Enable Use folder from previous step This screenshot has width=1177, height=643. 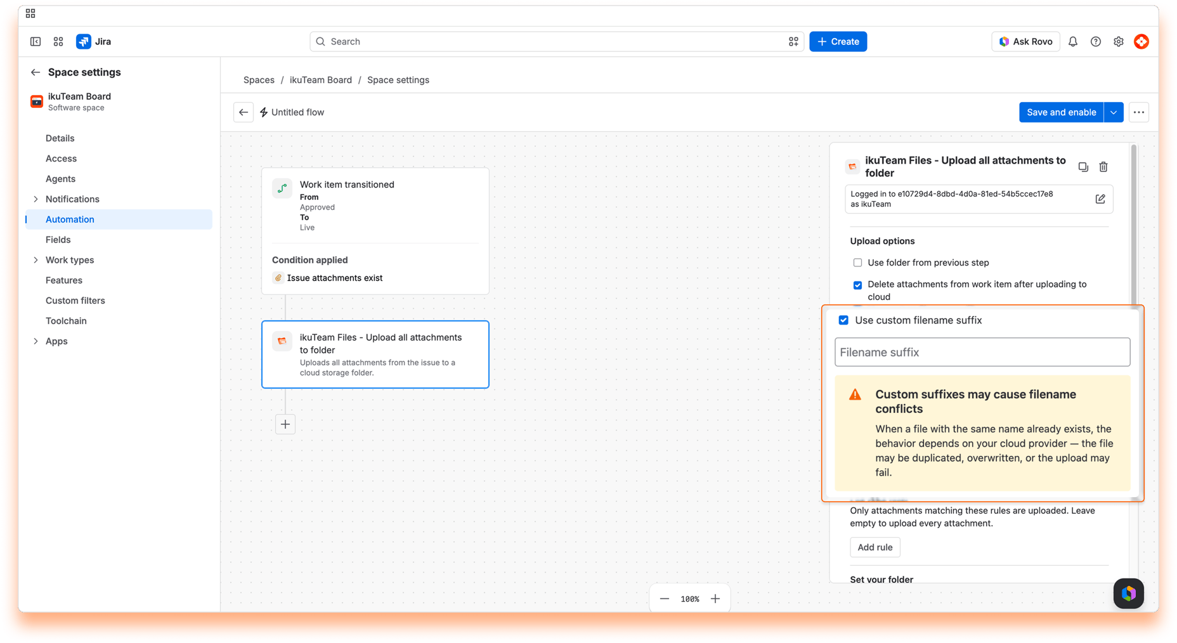pos(857,263)
